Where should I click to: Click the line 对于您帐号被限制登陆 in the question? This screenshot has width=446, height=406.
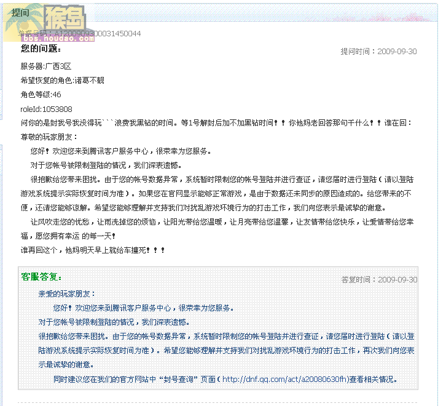tap(106, 165)
